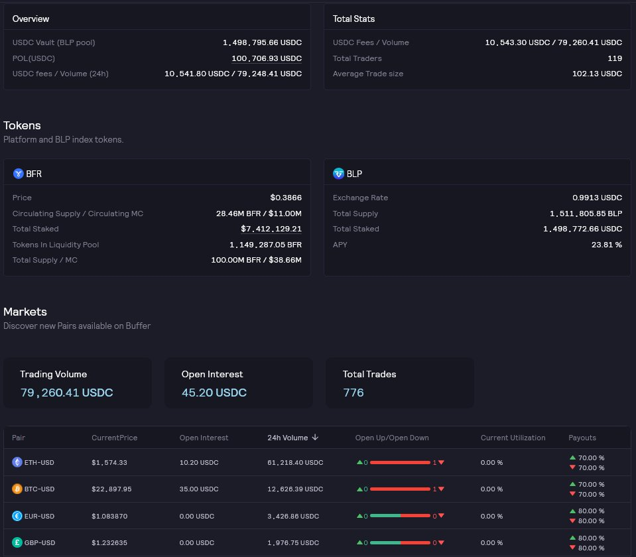The image size is (636, 557).
Task: Click the BLP Total Supply 1,511,805.85 BLP
Action: (586, 214)
